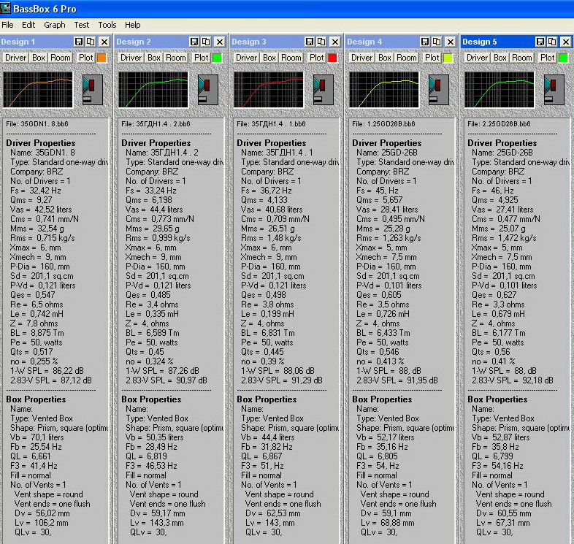Image resolution: width=574 pixels, height=544 pixels.
Task: Open Design 2 response graph thumbnail
Action: 153,90
